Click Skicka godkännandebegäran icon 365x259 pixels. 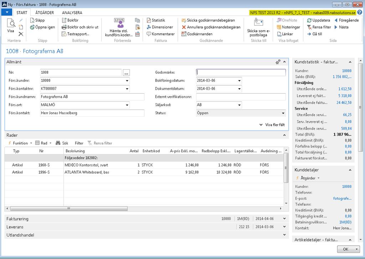click(x=184, y=20)
